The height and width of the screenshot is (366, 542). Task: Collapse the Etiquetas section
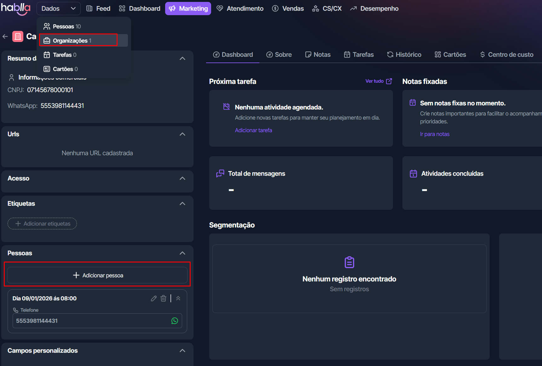point(182,204)
